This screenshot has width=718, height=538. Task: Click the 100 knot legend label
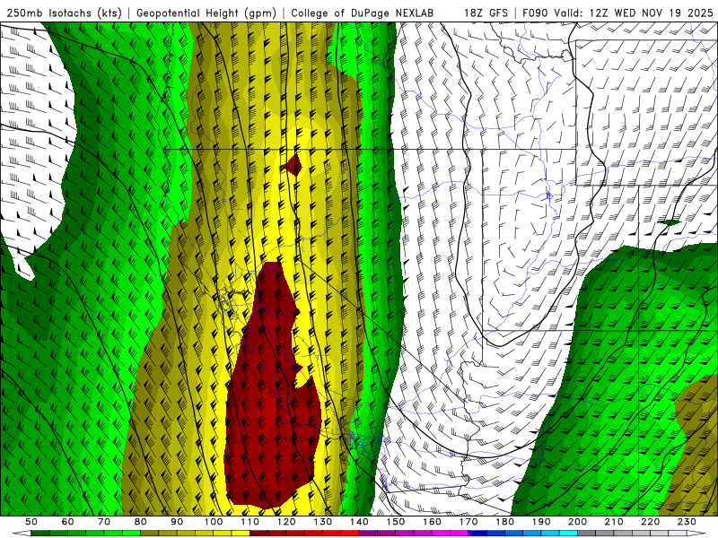(214, 522)
